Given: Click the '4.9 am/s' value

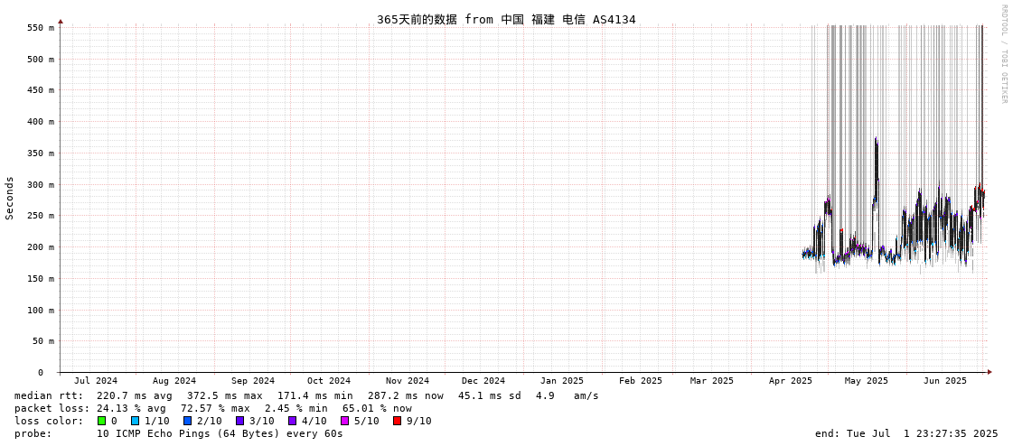Looking at the screenshot, I should click(x=567, y=395).
